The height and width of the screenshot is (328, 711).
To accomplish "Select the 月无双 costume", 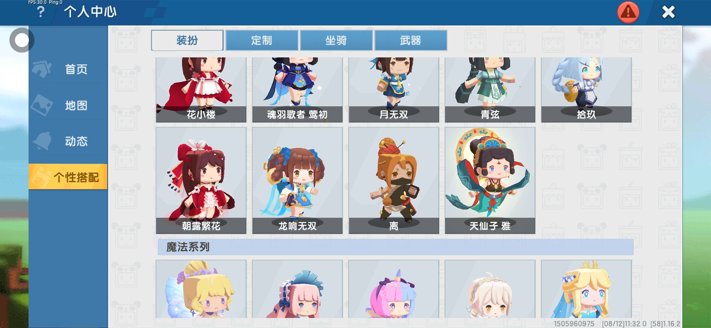I will [x=394, y=90].
